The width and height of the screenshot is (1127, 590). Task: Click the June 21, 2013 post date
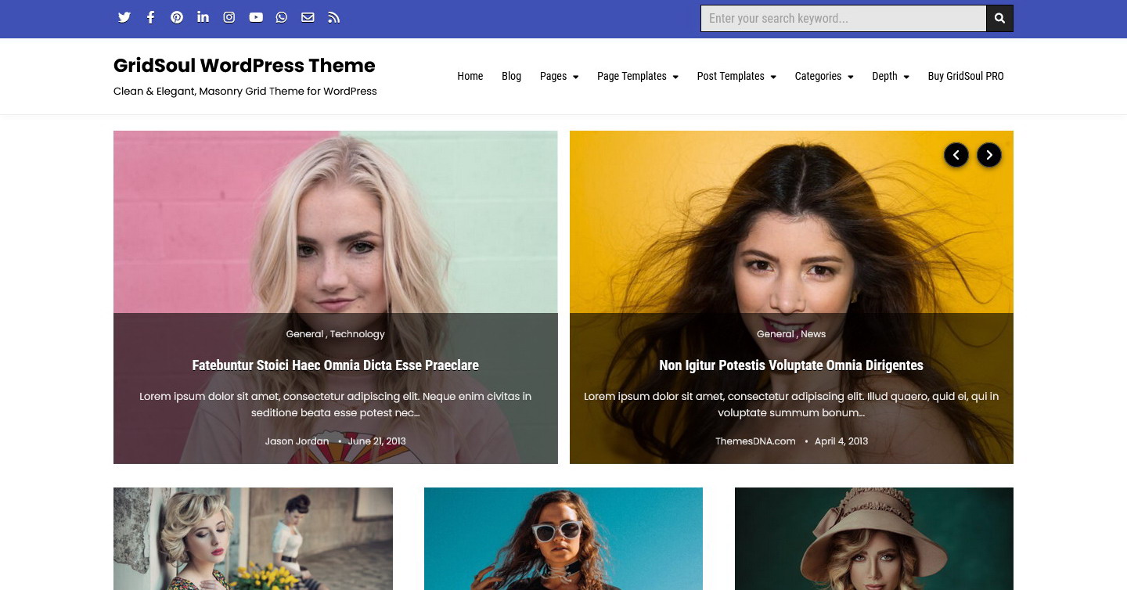click(376, 441)
